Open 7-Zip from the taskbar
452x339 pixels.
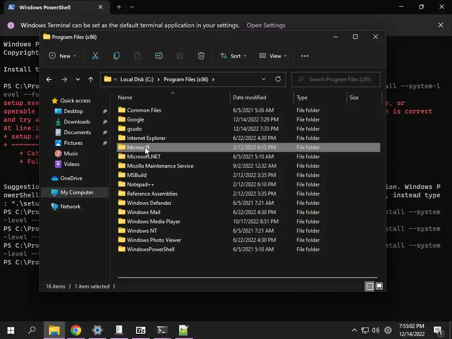[x=141, y=330]
